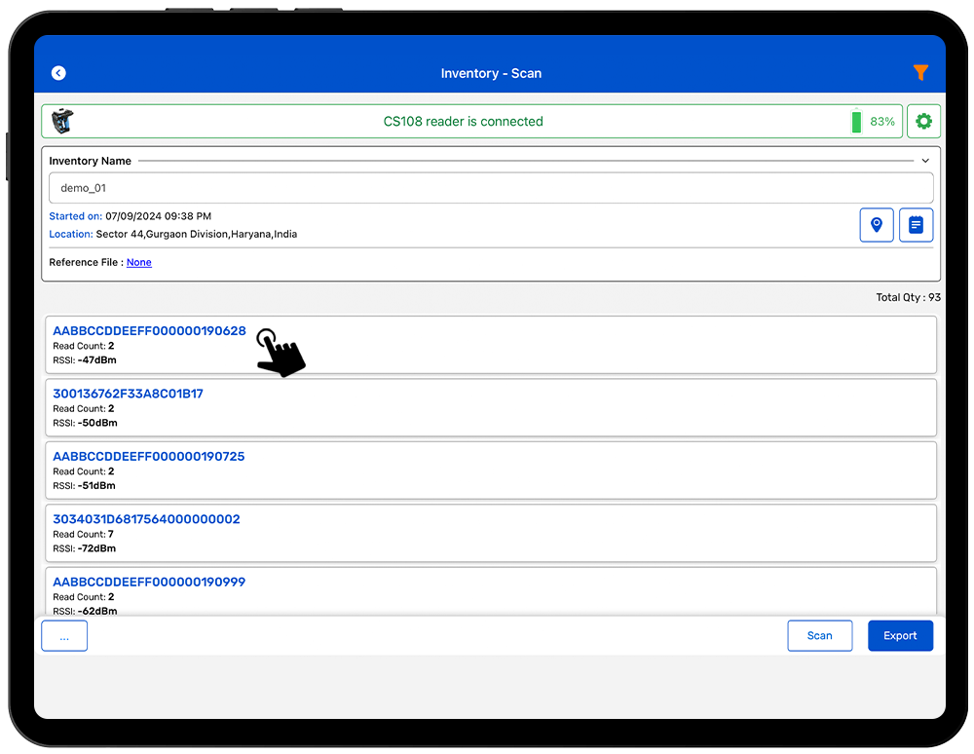Image resolution: width=974 pixels, height=754 pixels.
Task: Tap the back arrow icon
Action: 58,73
